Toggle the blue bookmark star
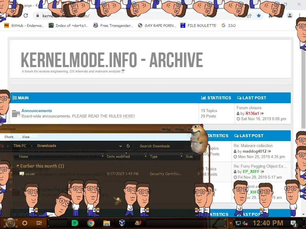This screenshot has width=306, height=229. pos(259,16)
